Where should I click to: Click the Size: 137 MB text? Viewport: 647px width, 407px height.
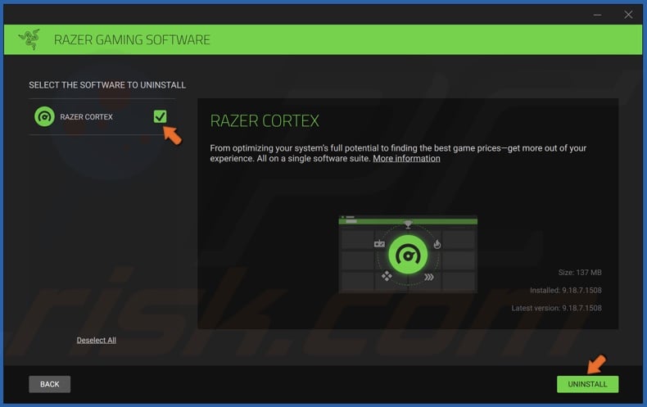tap(580, 273)
